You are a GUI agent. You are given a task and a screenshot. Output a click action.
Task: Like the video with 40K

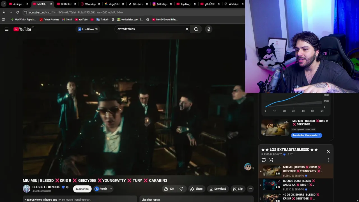[169, 189]
